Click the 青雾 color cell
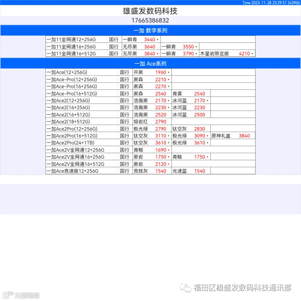 [x=177, y=94]
